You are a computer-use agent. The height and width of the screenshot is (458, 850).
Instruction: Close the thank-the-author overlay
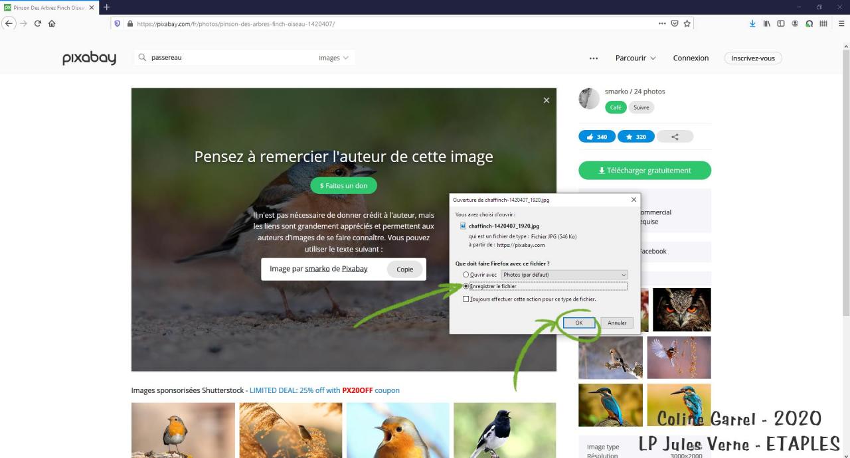547,100
